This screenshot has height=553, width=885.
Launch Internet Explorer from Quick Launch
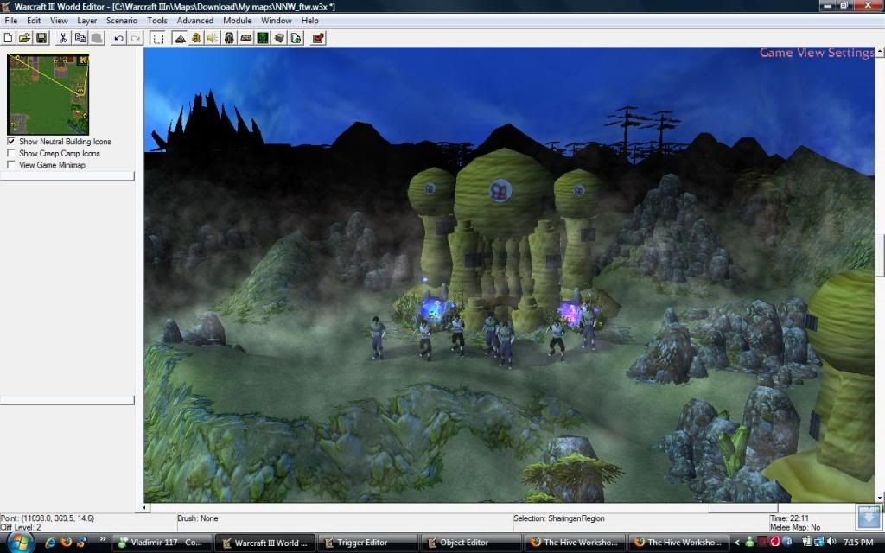pos(50,543)
